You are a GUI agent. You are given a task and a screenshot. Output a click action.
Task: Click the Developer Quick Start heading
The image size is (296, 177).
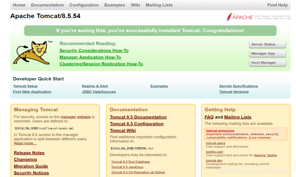tap(38, 79)
